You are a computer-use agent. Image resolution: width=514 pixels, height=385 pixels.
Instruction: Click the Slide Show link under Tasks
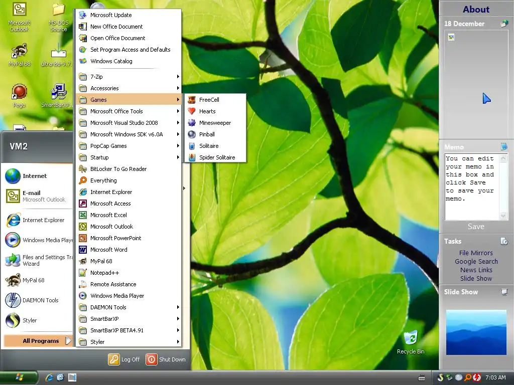click(x=476, y=278)
